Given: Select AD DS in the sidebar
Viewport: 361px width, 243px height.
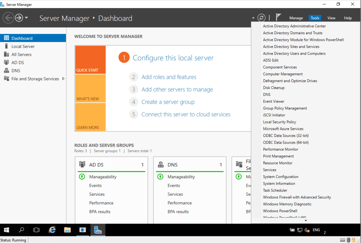Looking at the screenshot, I should [33, 62].
